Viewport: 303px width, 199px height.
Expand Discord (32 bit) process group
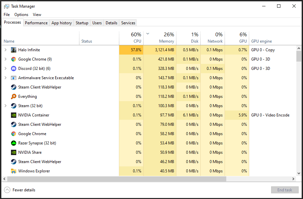coord(5,69)
